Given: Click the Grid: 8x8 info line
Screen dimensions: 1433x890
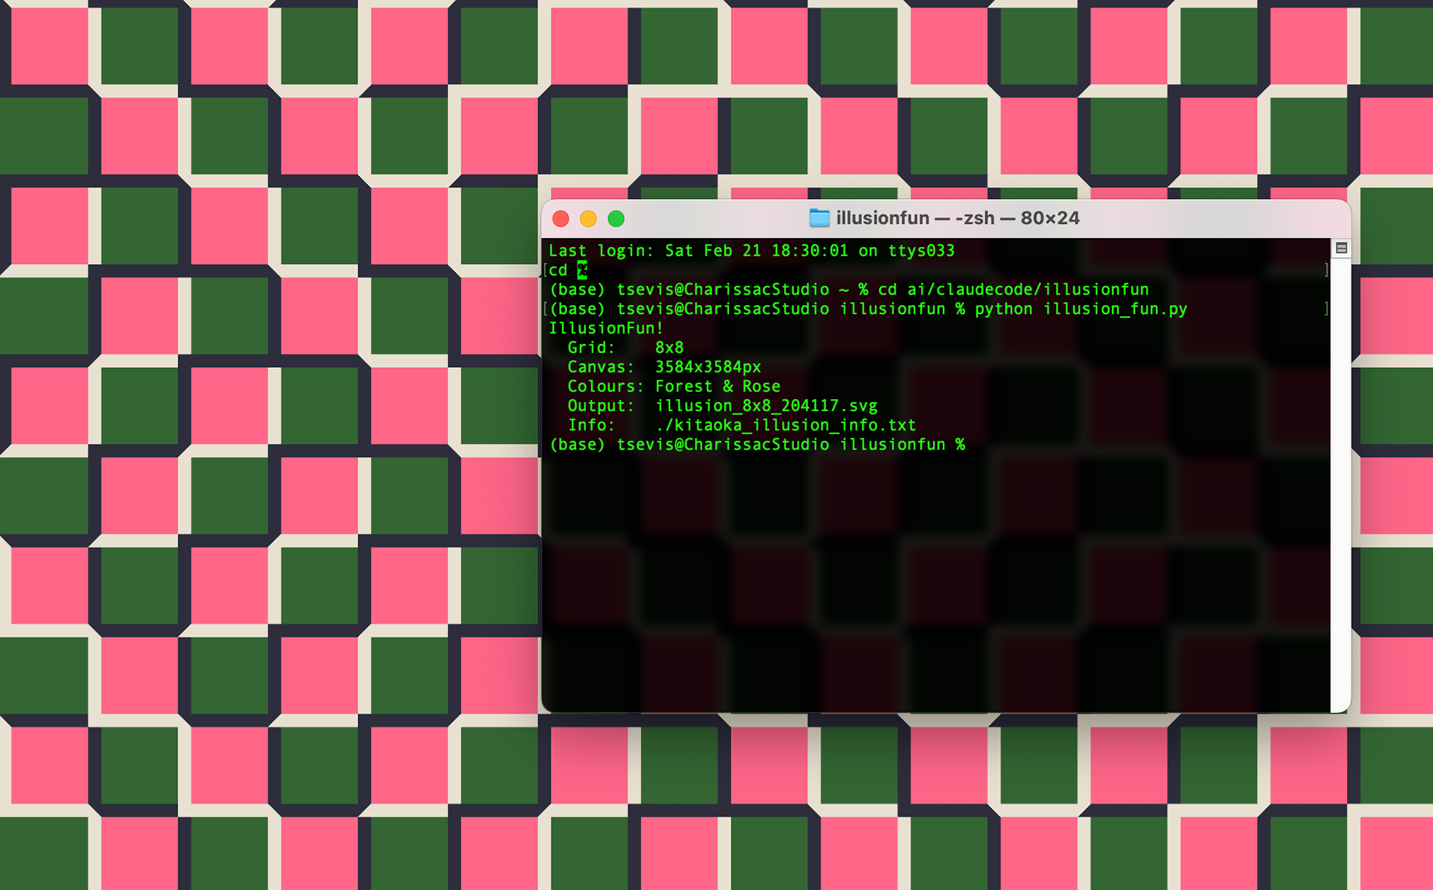Looking at the screenshot, I should 625,347.
